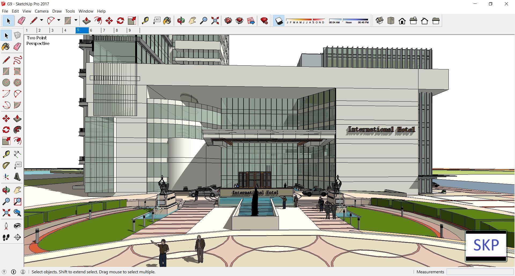Switch to scene tab 7

coord(104,30)
